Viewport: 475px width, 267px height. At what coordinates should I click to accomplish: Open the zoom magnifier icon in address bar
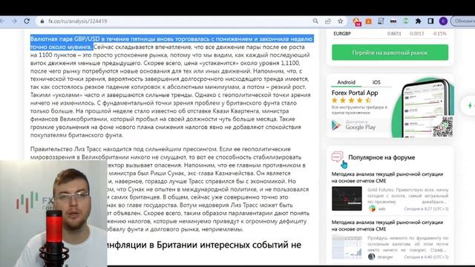pos(315,21)
